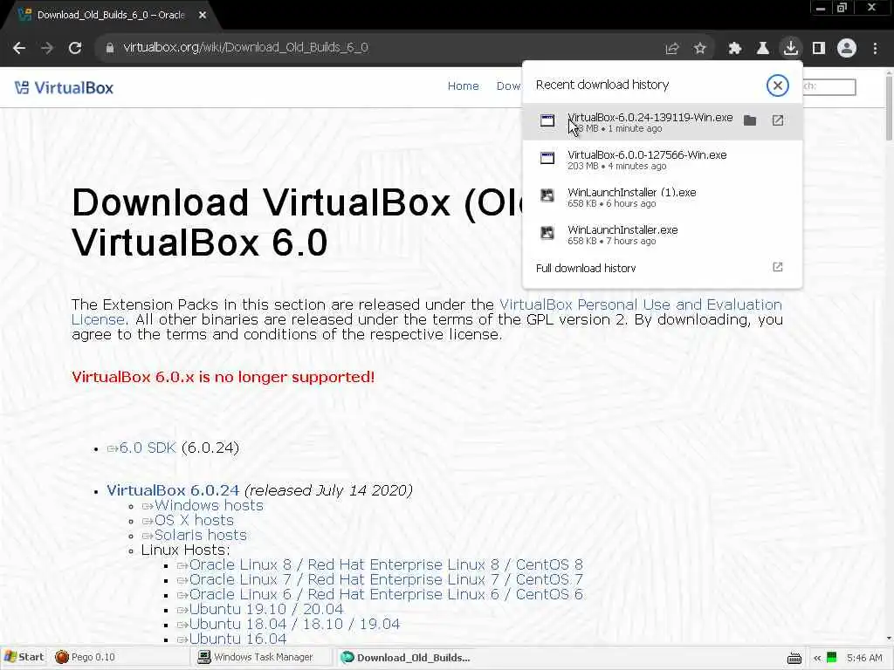Viewport: 894px width, 670px height.
Task: Open Oracle Linux 7 / CentOS 7 link
Action: click(386, 579)
